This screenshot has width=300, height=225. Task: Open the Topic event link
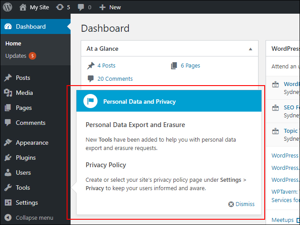[x=291, y=131]
